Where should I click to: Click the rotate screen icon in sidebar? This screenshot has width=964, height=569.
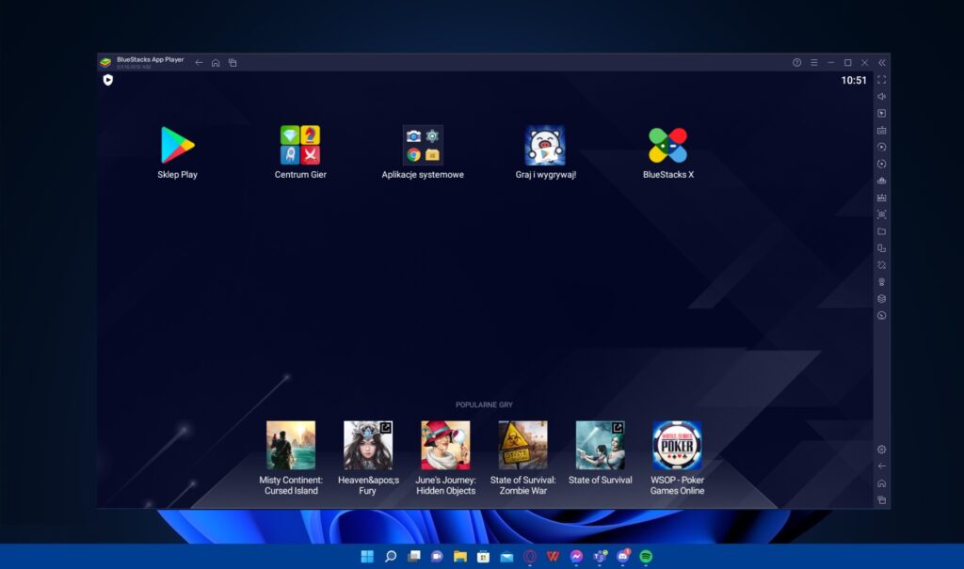pos(881,248)
